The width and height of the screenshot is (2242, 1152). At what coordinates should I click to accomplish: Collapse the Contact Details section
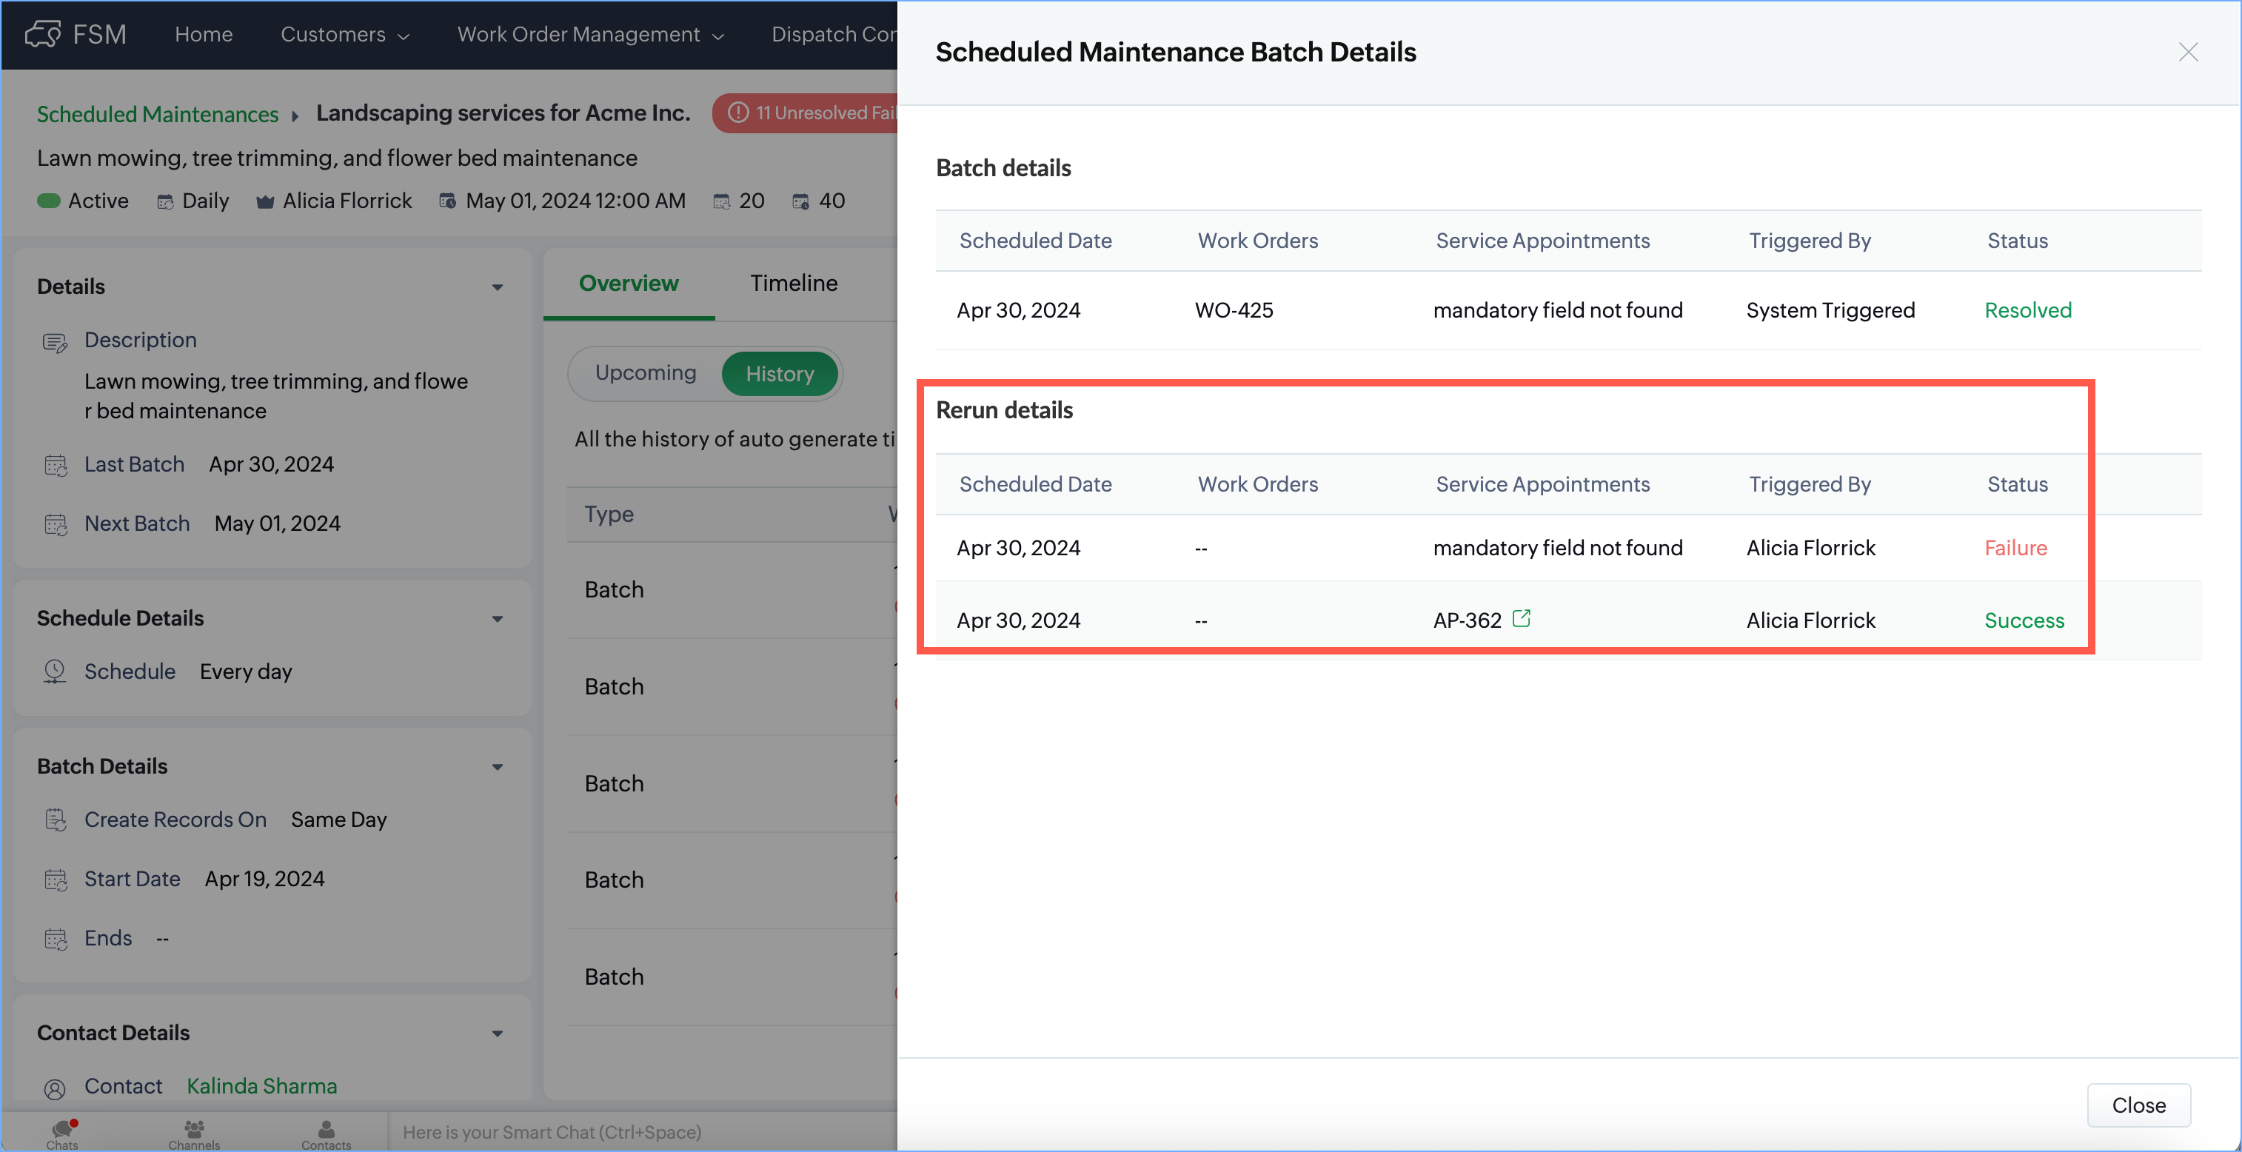(x=498, y=1033)
